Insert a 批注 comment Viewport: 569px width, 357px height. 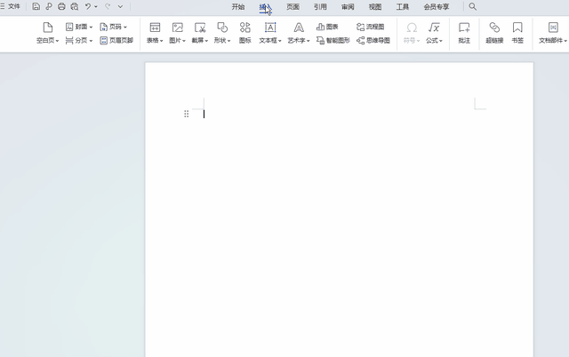(464, 33)
